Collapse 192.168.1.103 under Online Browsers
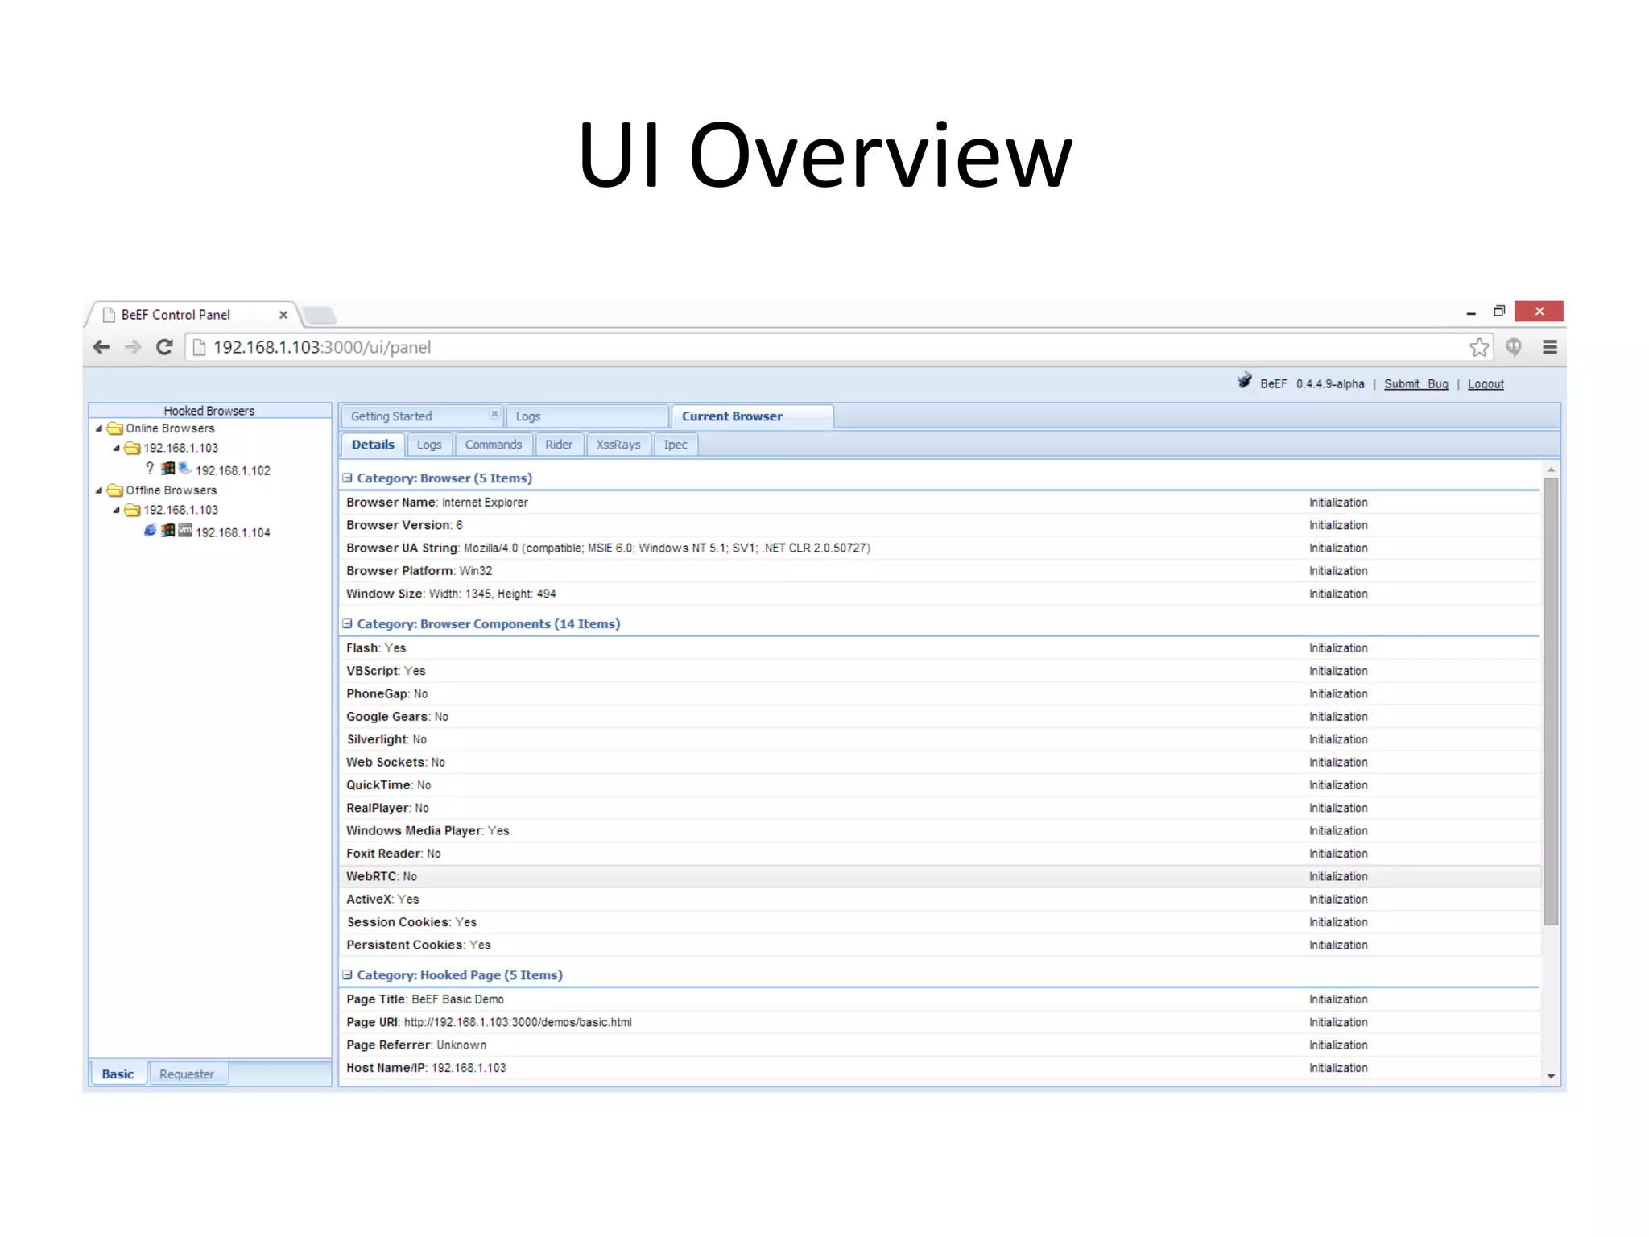Screen dimensions: 1649x1237 click(117, 448)
